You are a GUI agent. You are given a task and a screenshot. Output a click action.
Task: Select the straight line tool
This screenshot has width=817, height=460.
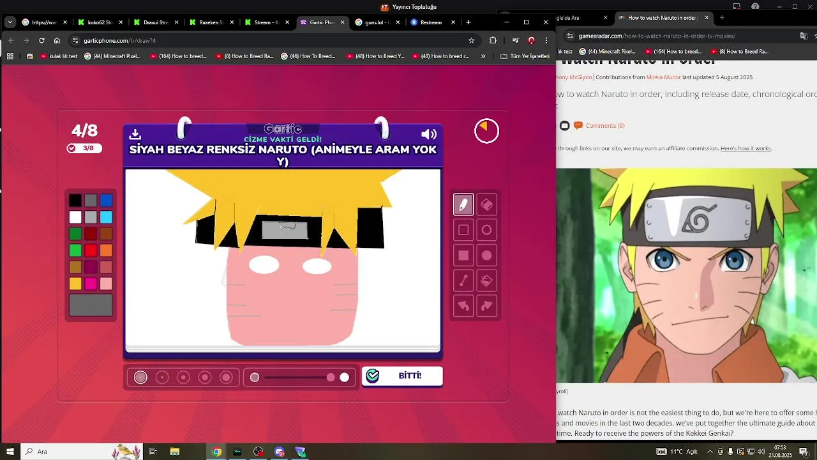pos(463,280)
